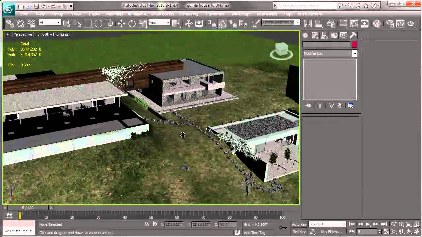The width and height of the screenshot is (422, 237).
Task: Toggle Window/Crossing selection mode
Action: click(109, 23)
